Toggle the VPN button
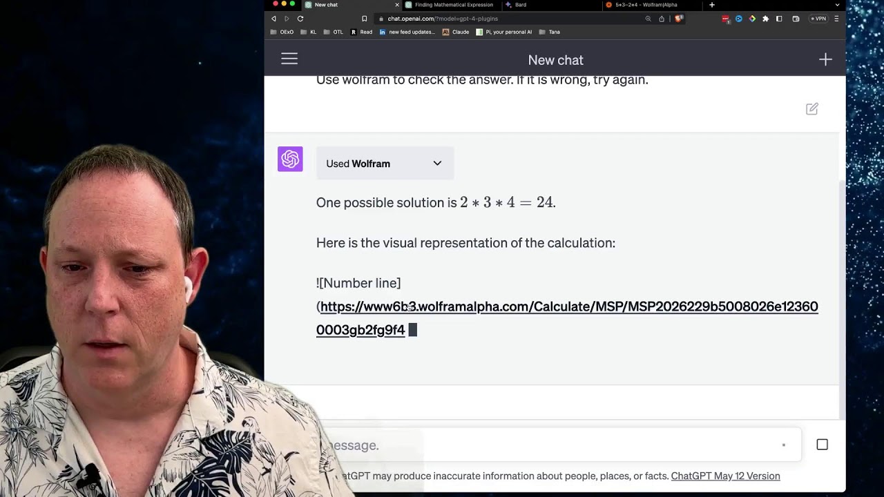Screen dimensions: 884x497 (x=818, y=19)
